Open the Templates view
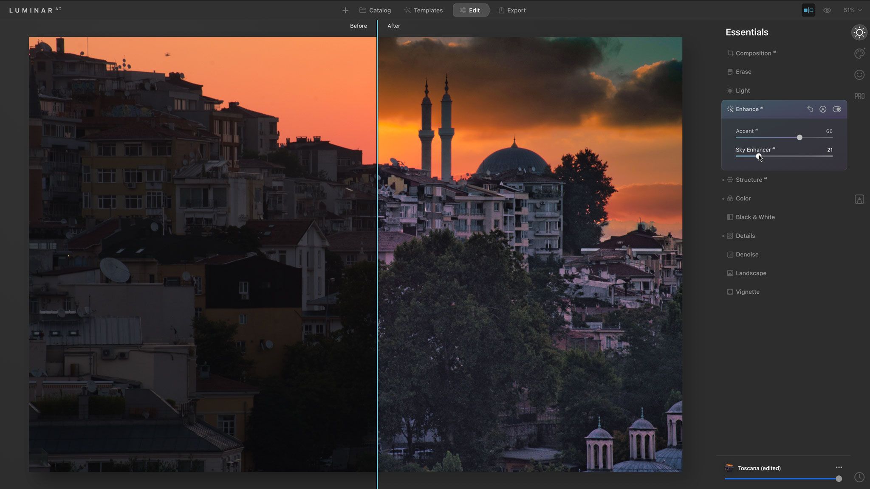Screen dimensions: 870x489 pyautogui.click(x=423, y=10)
